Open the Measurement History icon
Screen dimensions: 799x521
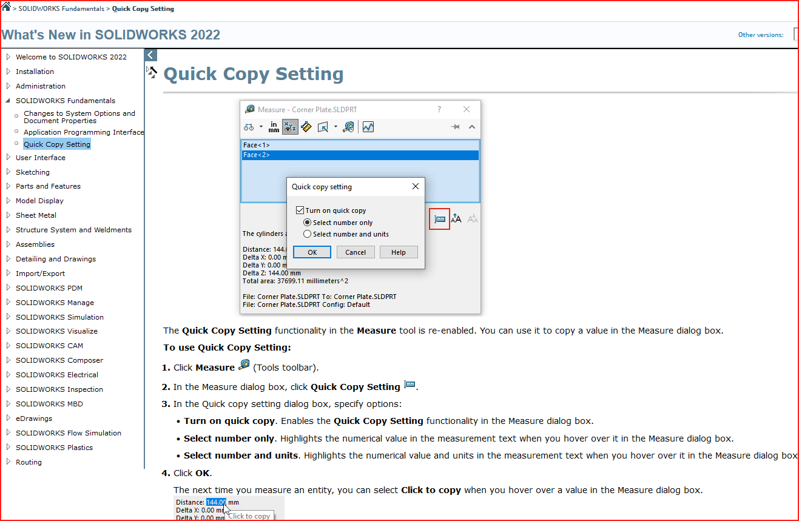(348, 127)
